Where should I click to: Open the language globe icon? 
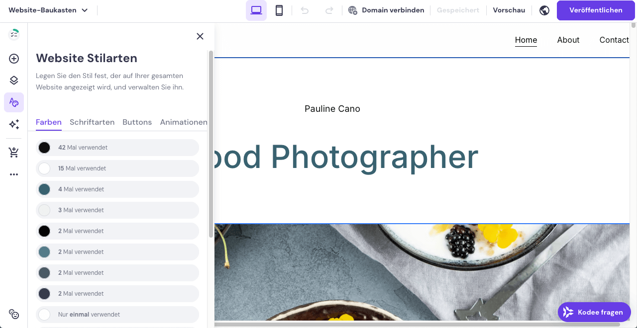[544, 10]
